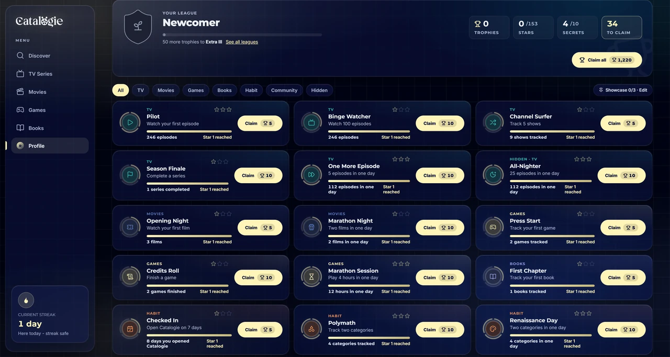
Task: Open Discover via its magnifier icon
Action: 20,55
